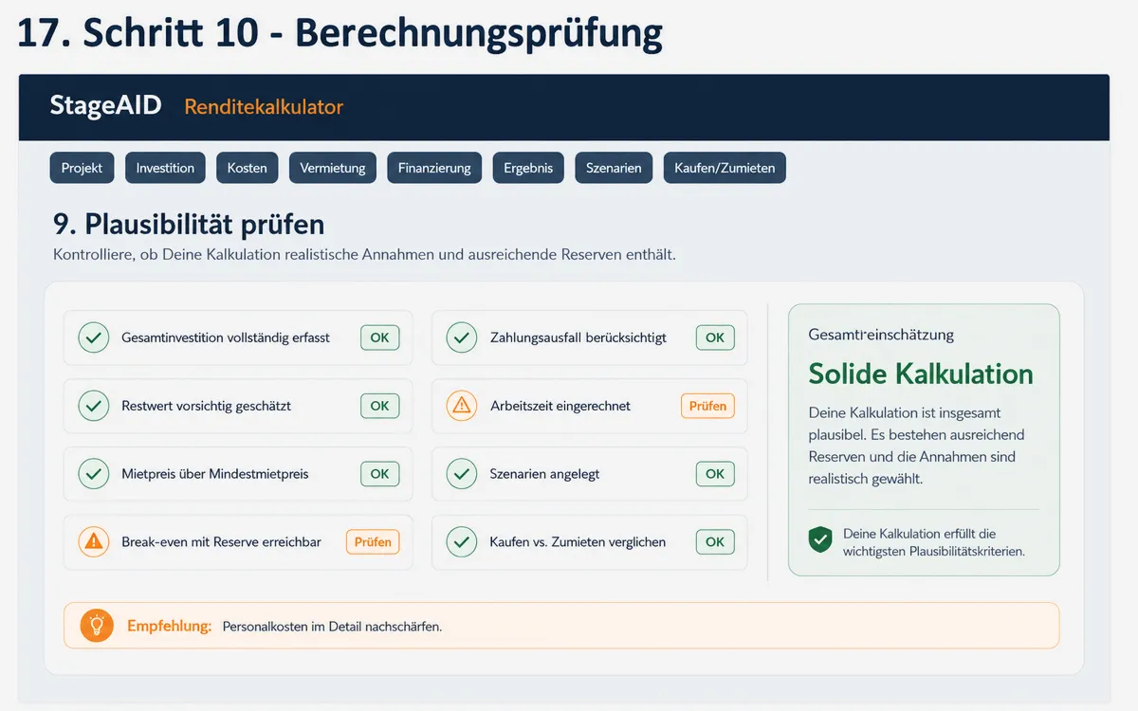The width and height of the screenshot is (1138, 711).
Task: Switch to the Ergebnis tab
Action: [528, 168]
